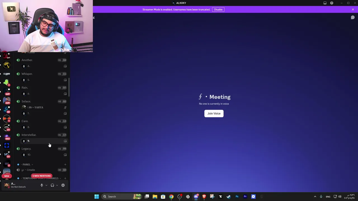
Task: Select the user numbered 9 under Interstellar.
Action: coord(44,141)
